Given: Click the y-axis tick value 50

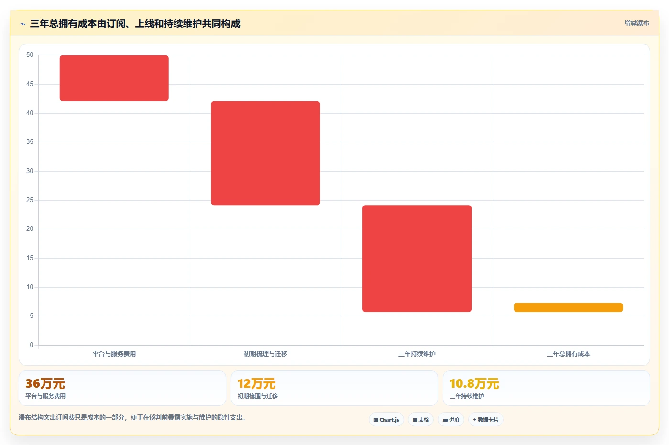Looking at the screenshot, I should 30,55.
